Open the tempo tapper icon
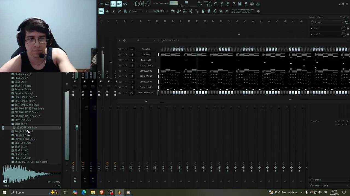 [x=215, y=11]
